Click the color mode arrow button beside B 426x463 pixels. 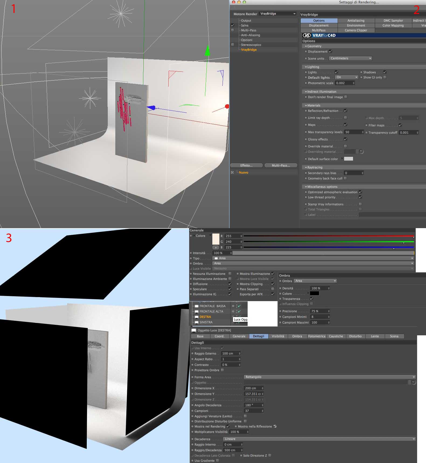(216, 247)
